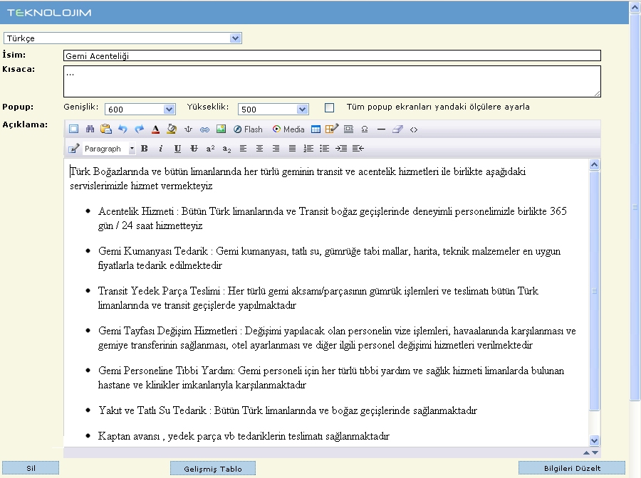This screenshot has height=478, width=641.
Task: Click the Media insert toolbar item
Action: coord(288,129)
